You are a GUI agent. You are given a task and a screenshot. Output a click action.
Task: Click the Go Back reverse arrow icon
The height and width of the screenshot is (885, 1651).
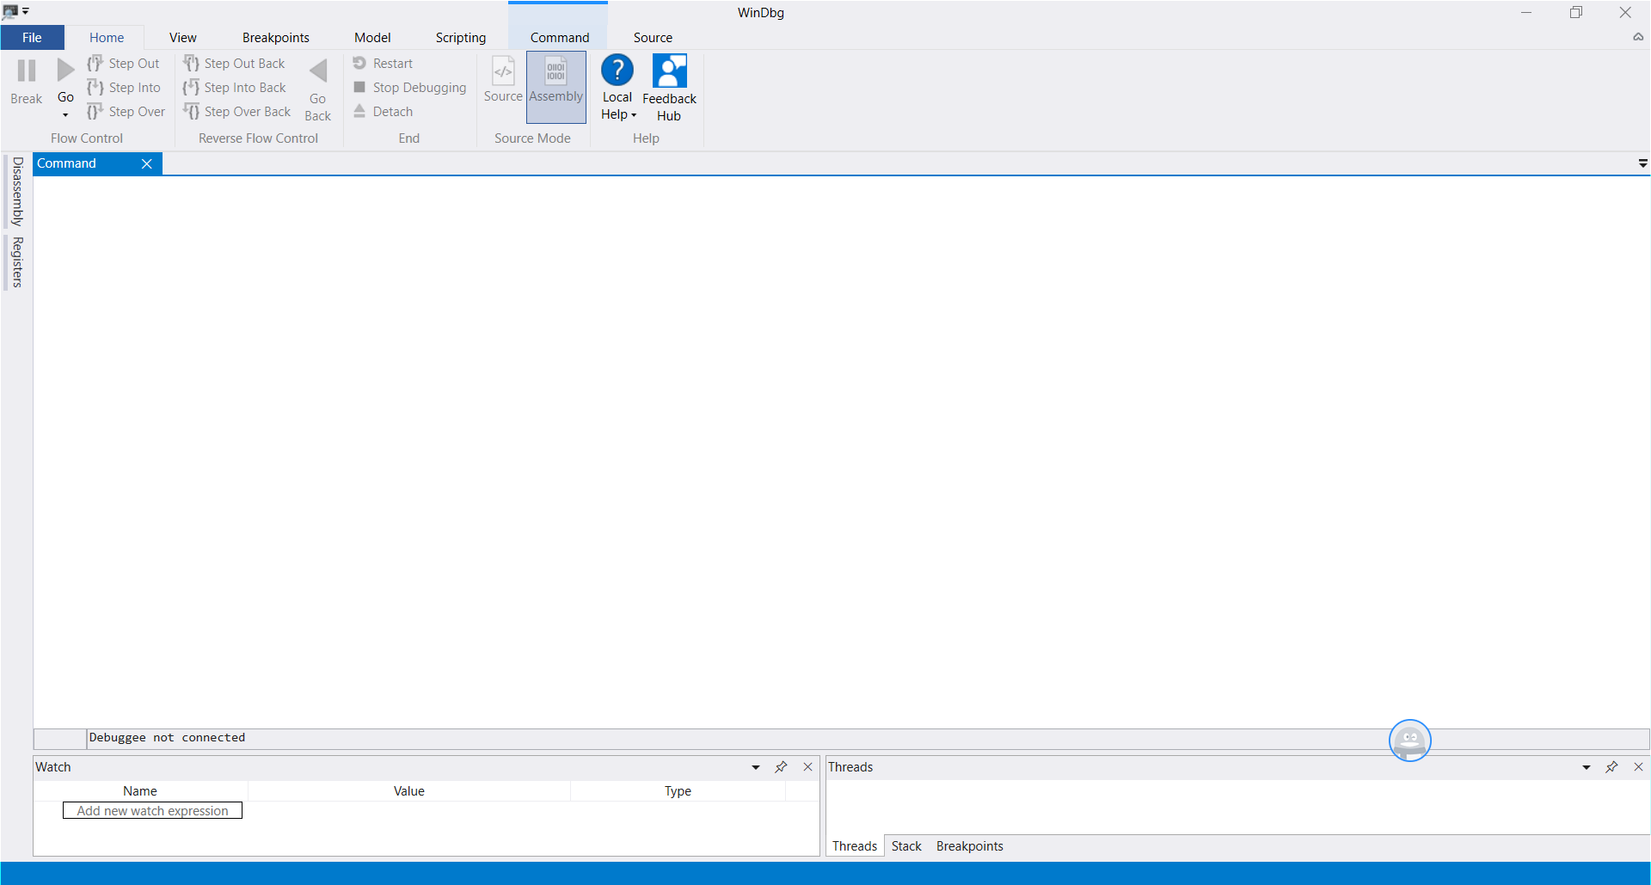(x=318, y=71)
